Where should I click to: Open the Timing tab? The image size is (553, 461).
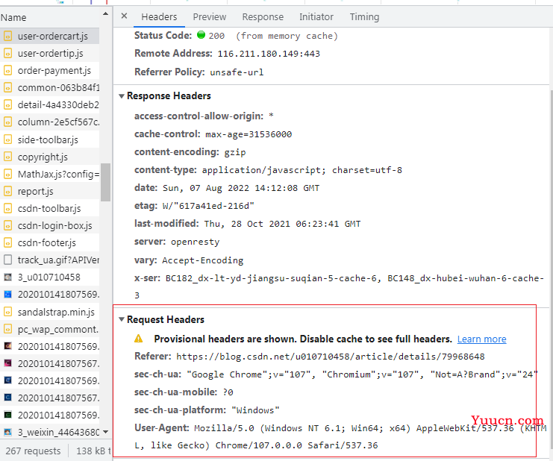(x=364, y=17)
